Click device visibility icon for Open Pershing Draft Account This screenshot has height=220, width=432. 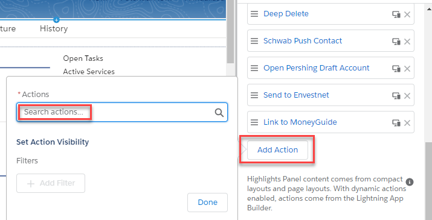click(396, 69)
